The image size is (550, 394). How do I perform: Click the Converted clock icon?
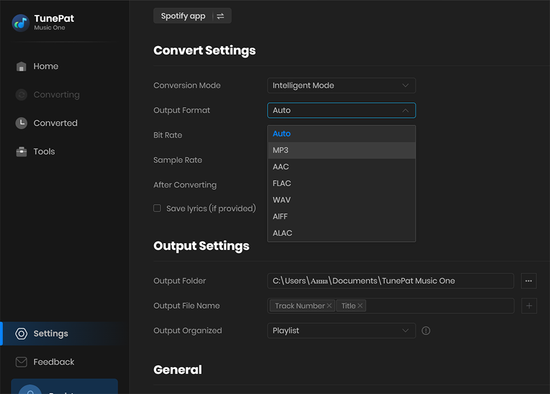[21, 123]
